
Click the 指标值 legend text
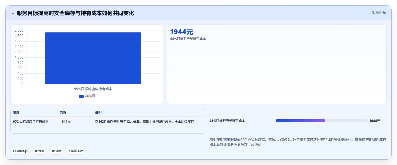pyautogui.click(x=90, y=96)
